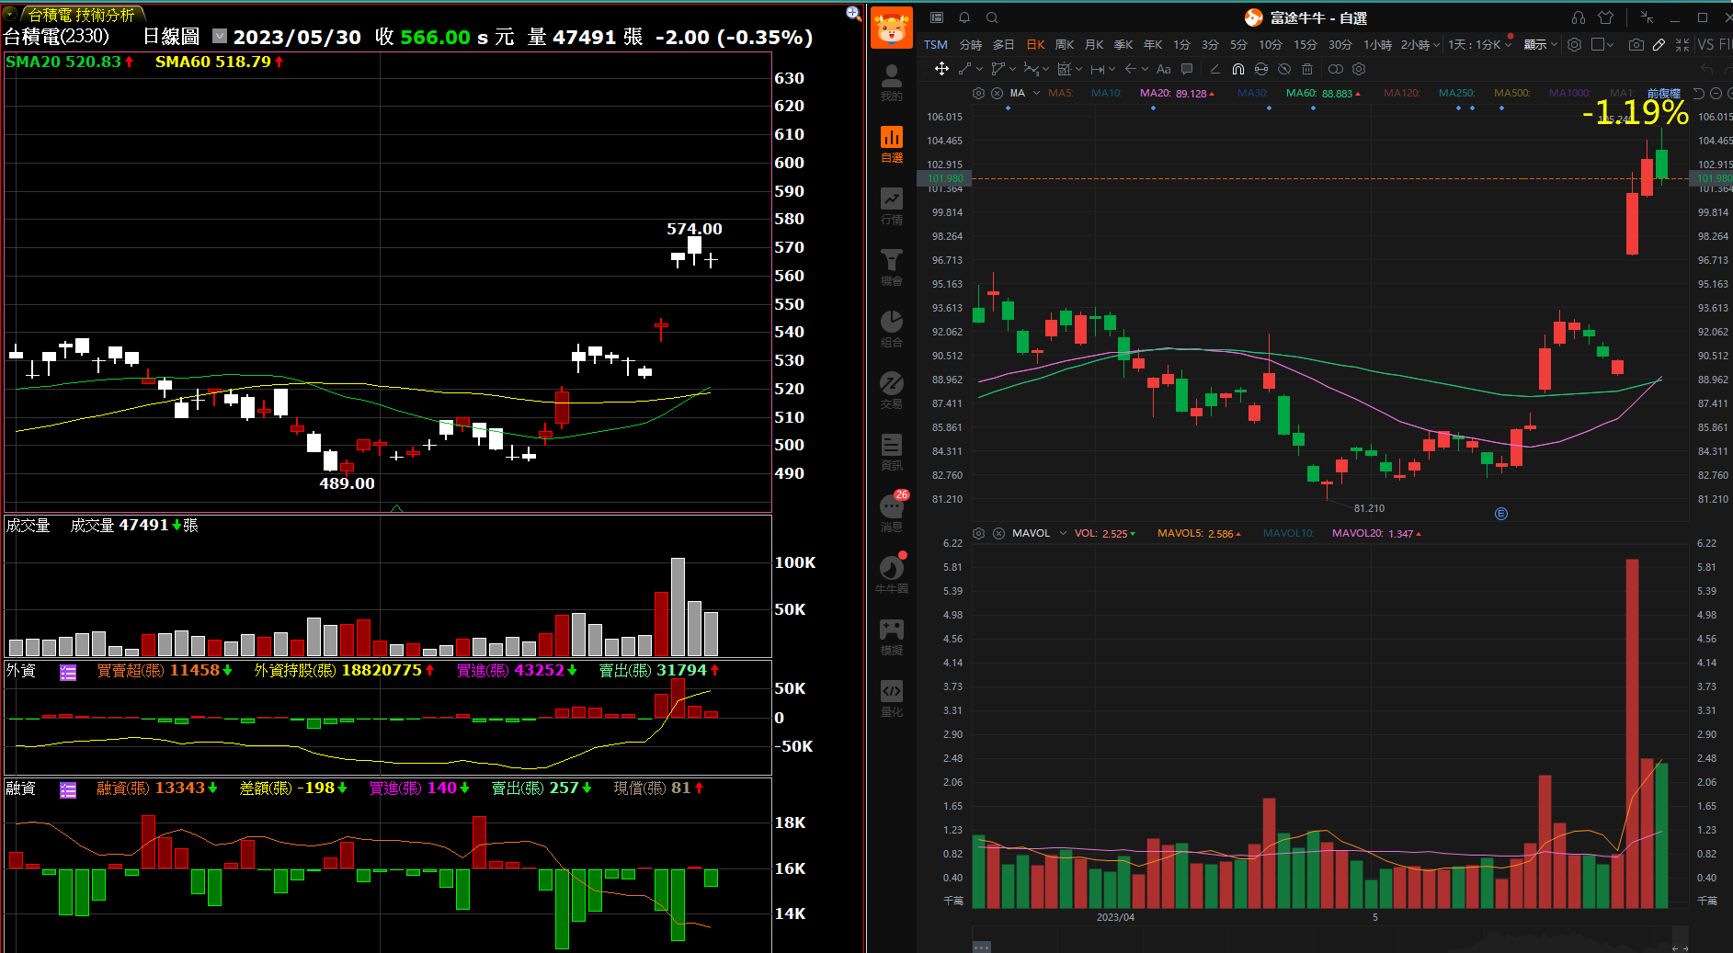Open the 交易 trade sidebar icon
Screen dimensions: 1733x953
point(891,391)
